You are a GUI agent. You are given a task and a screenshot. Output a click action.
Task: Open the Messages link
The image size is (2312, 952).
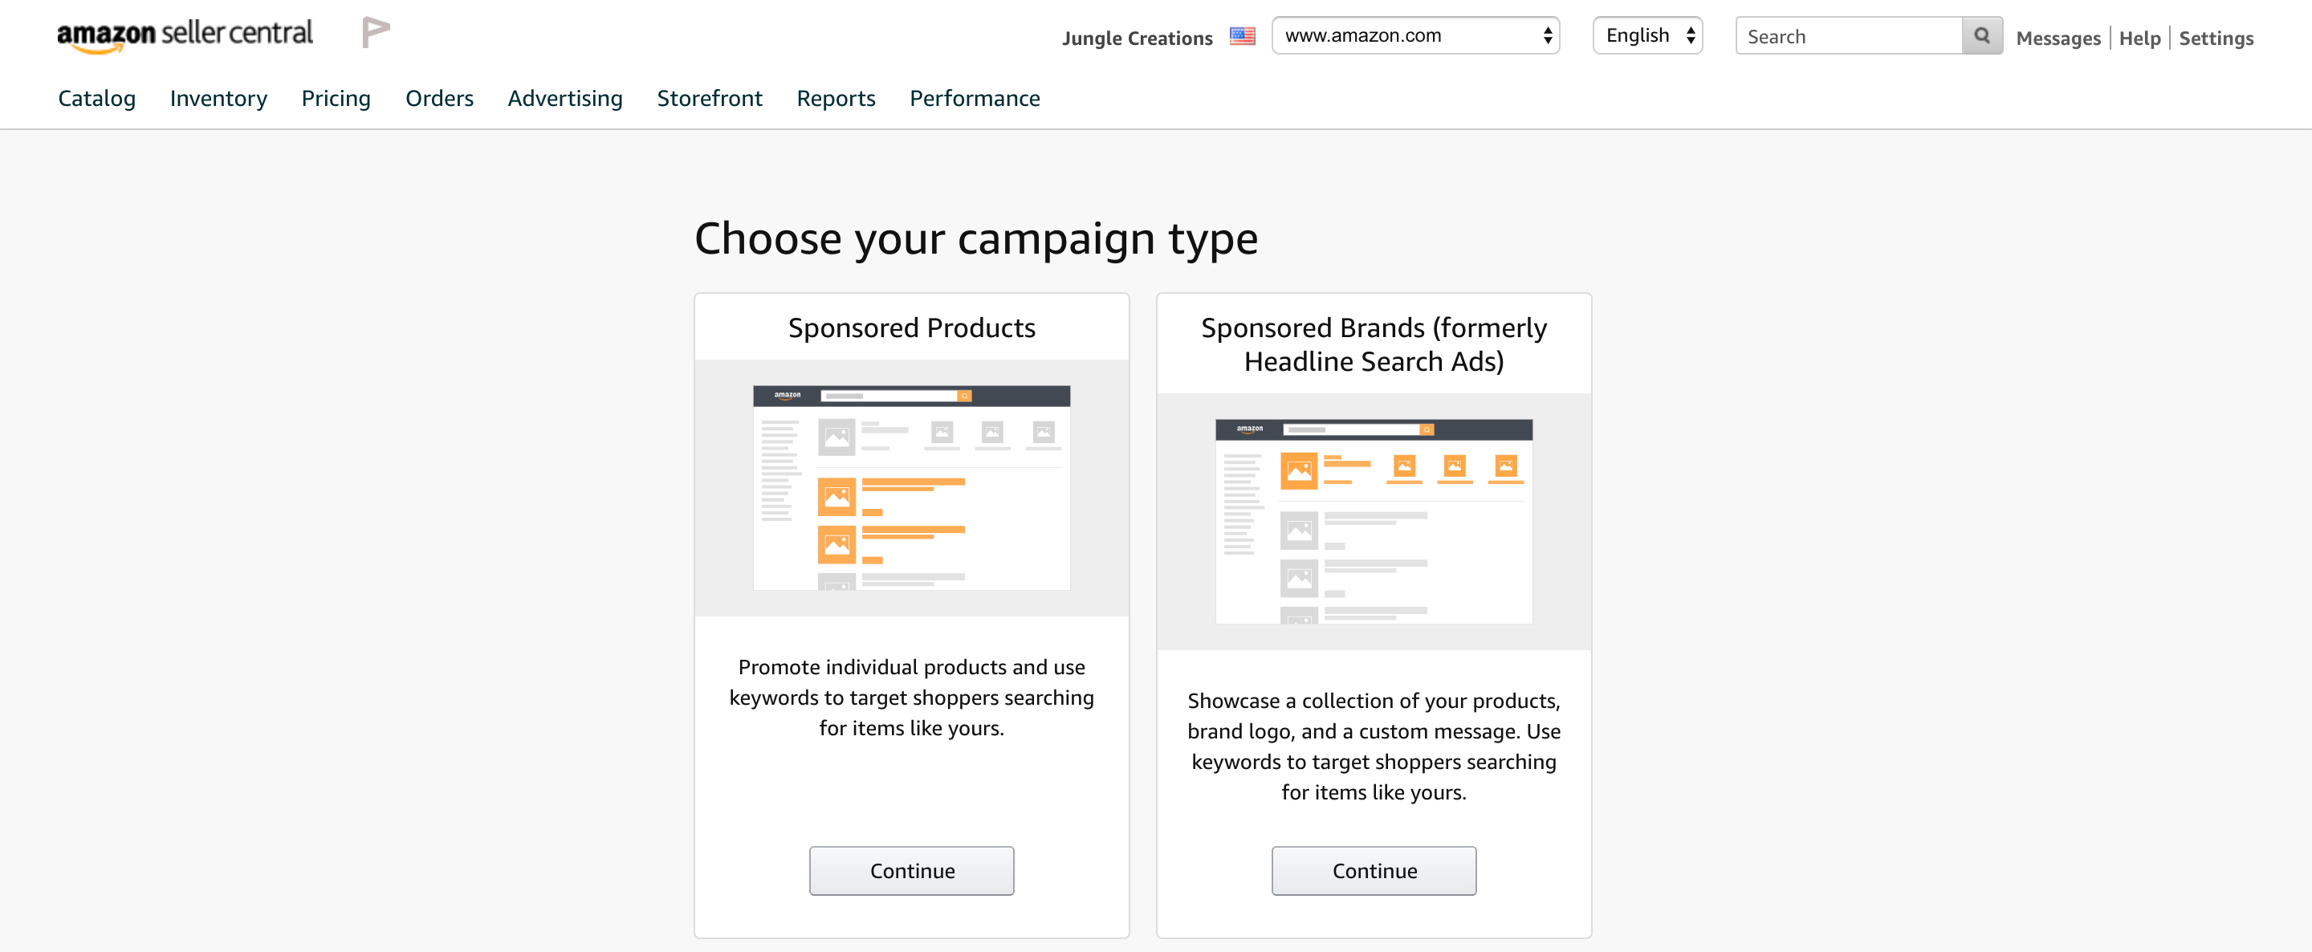coord(2057,39)
